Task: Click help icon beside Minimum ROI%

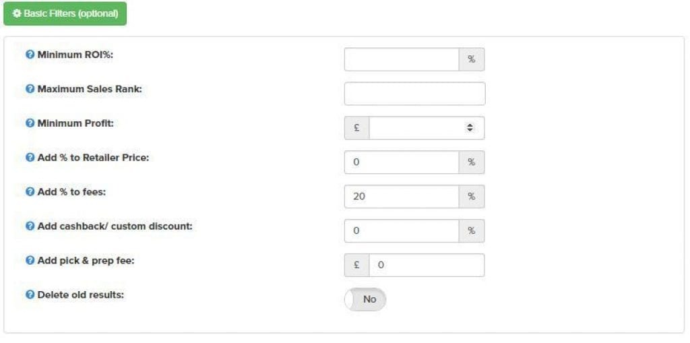Action: [30, 55]
